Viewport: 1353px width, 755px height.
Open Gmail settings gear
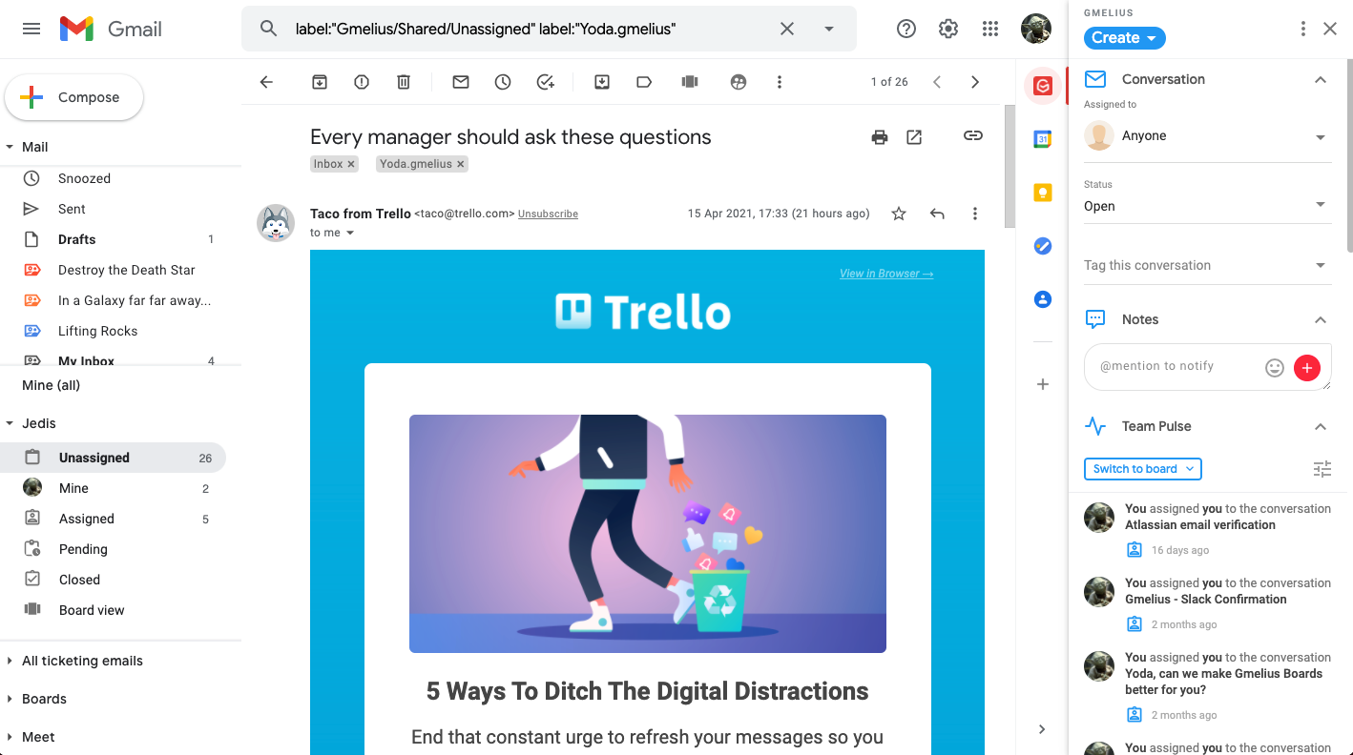pos(948,29)
